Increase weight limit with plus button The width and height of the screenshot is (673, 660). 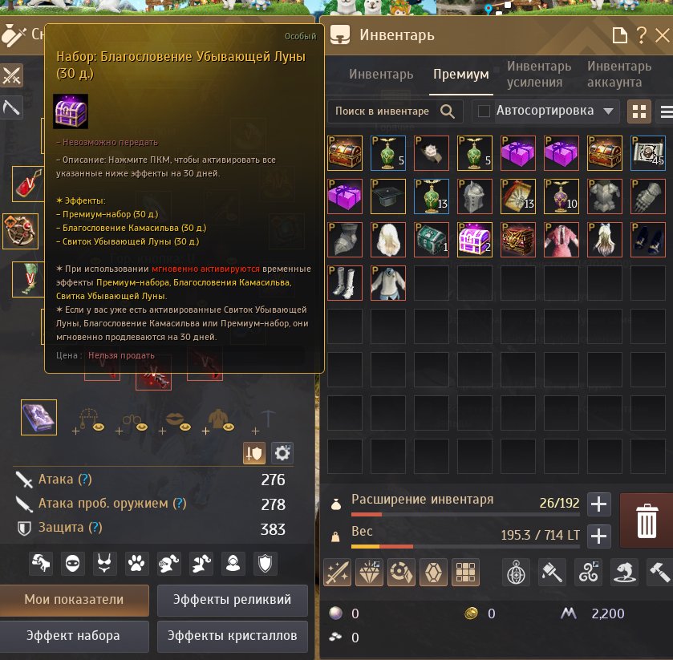[x=598, y=537]
